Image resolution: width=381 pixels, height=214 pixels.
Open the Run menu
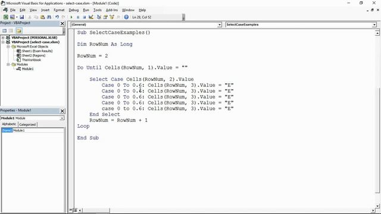tap(86, 10)
